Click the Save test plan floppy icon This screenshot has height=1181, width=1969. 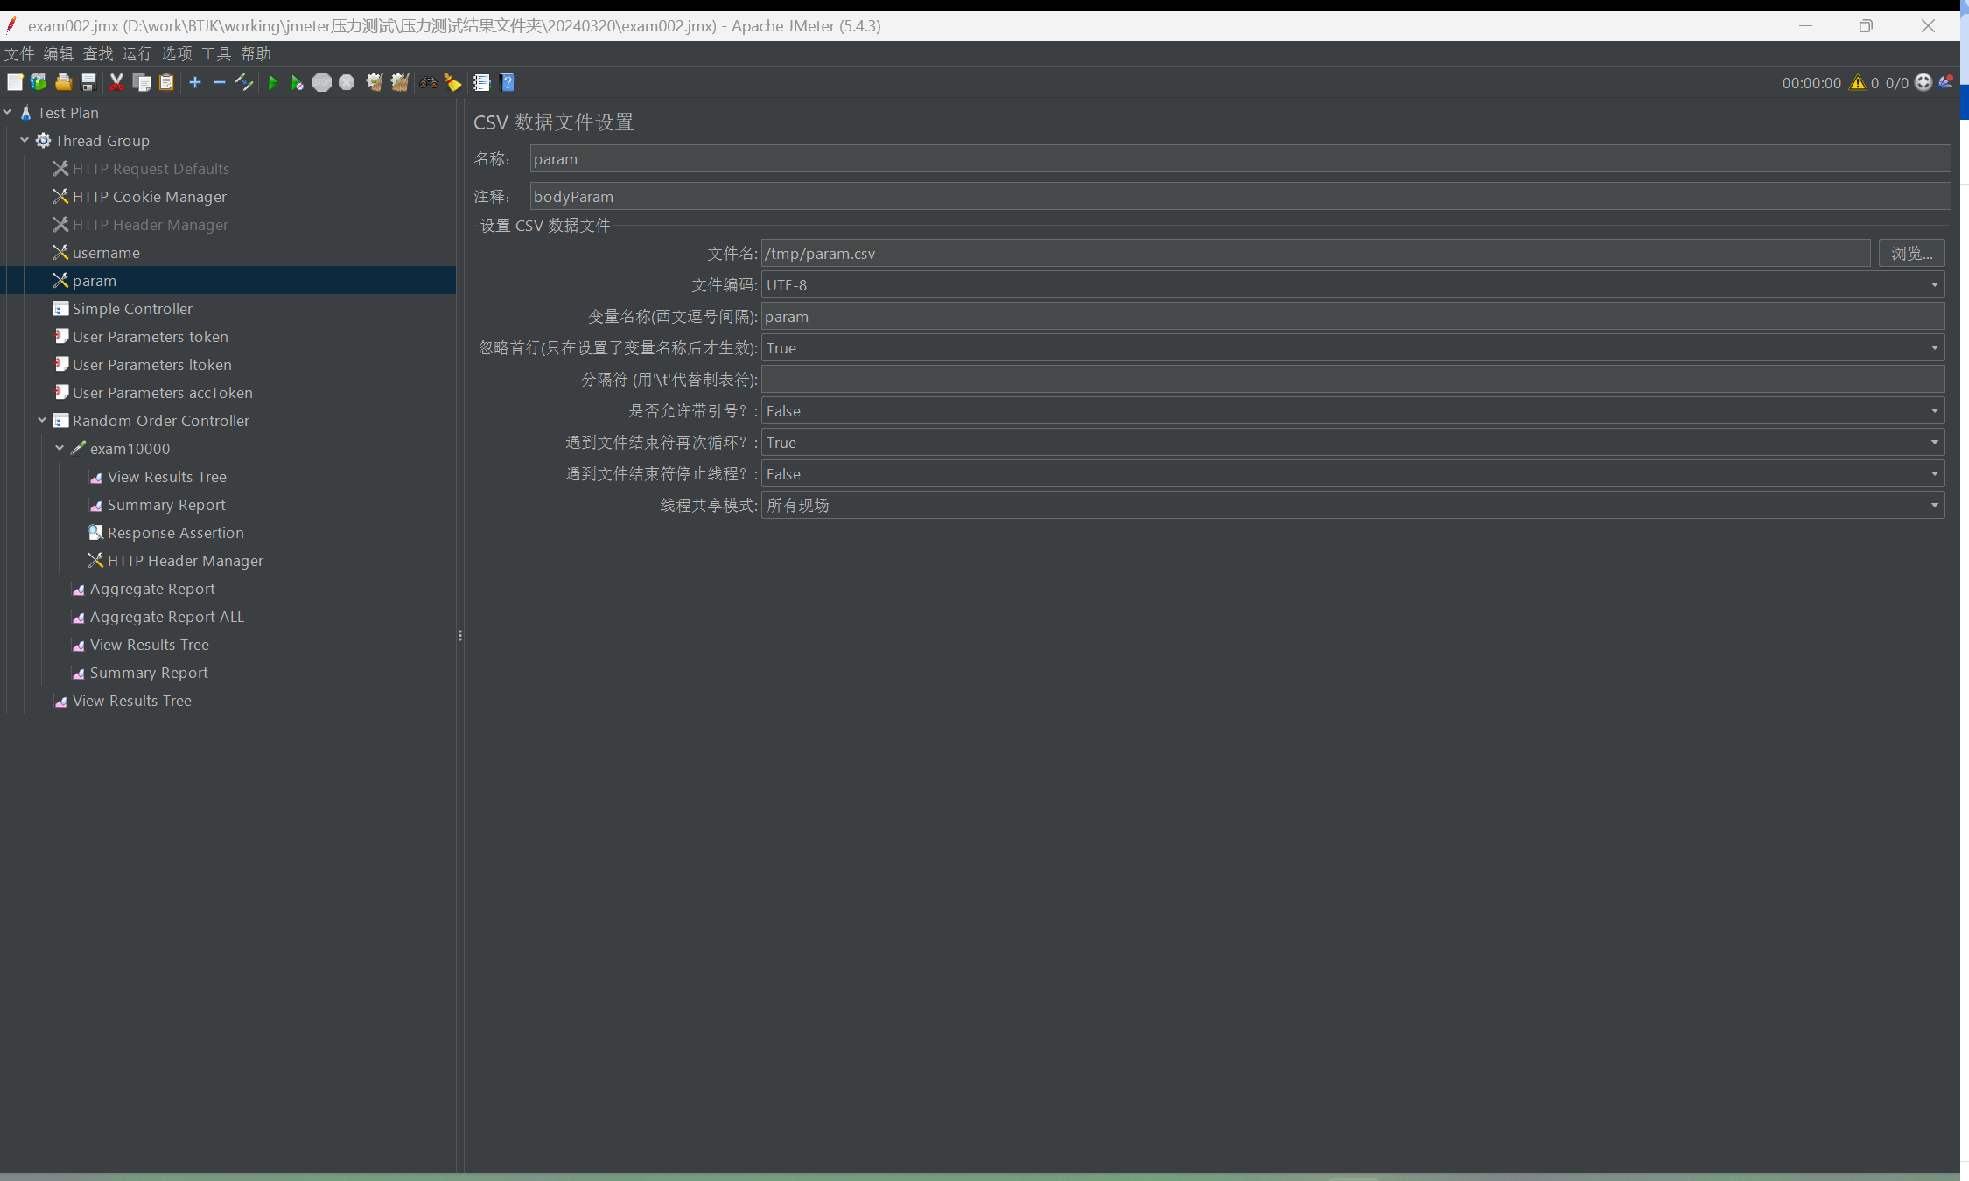[x=88, y=83]
